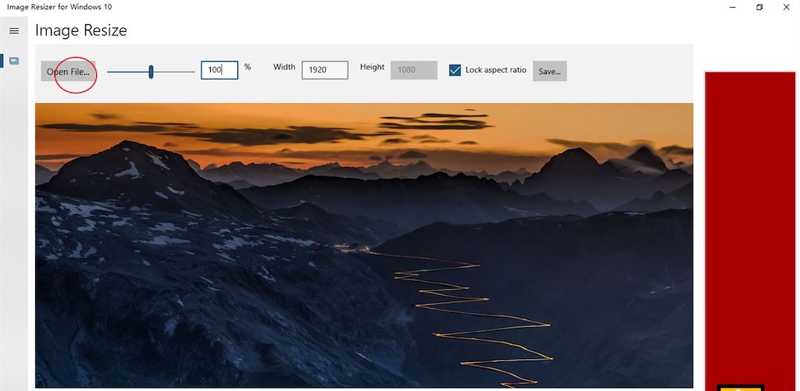Restore down the Image Resizer window

click(759, 7)
